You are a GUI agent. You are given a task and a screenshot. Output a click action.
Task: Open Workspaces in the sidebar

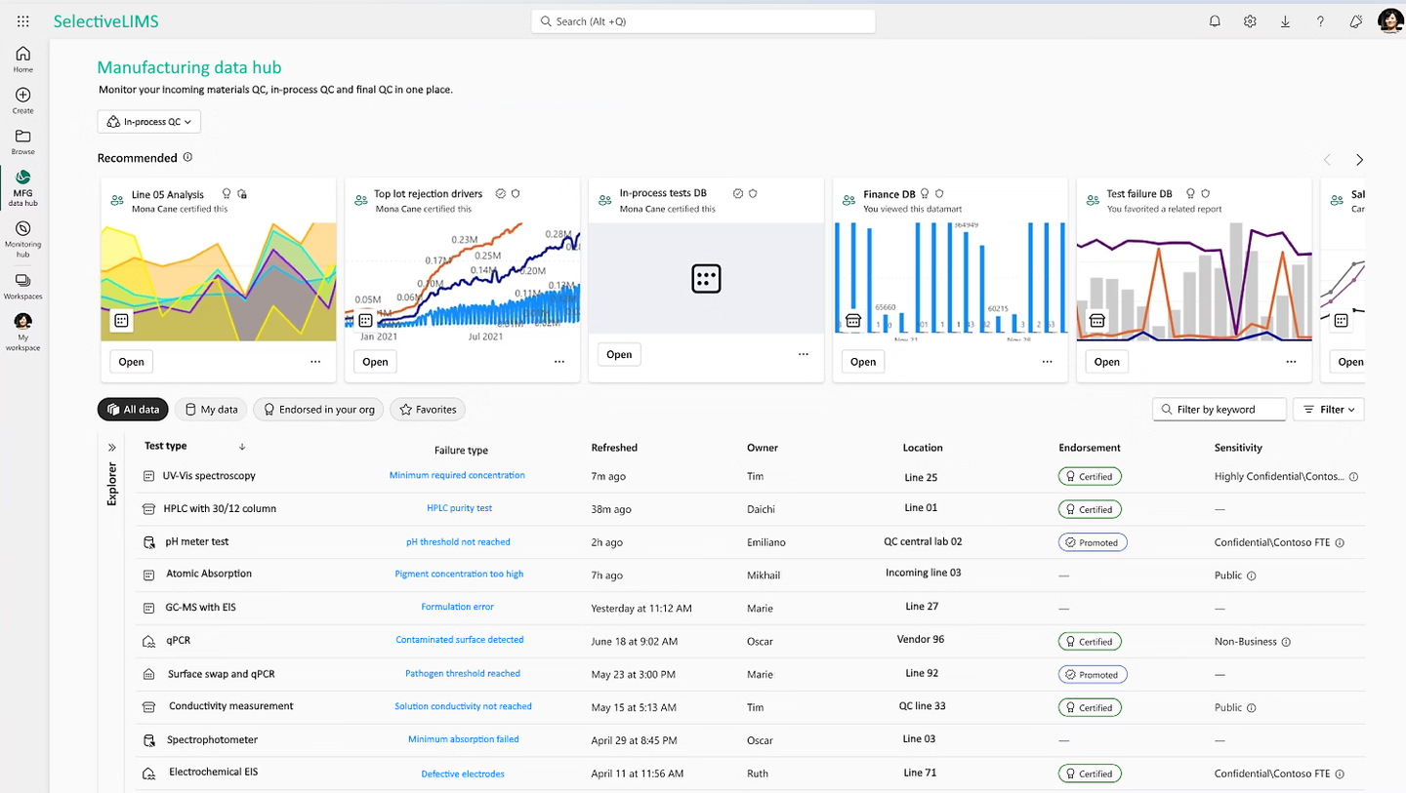(22, 287)
